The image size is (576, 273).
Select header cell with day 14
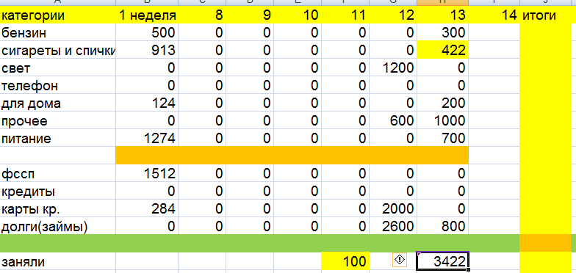coord(494,15)
